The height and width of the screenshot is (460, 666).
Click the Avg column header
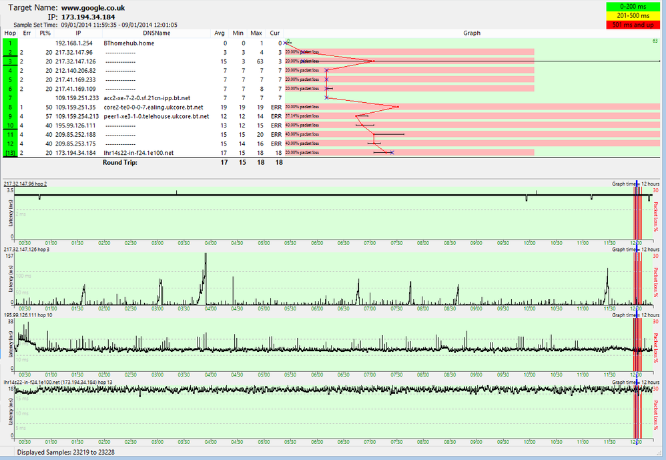[219, 33]
